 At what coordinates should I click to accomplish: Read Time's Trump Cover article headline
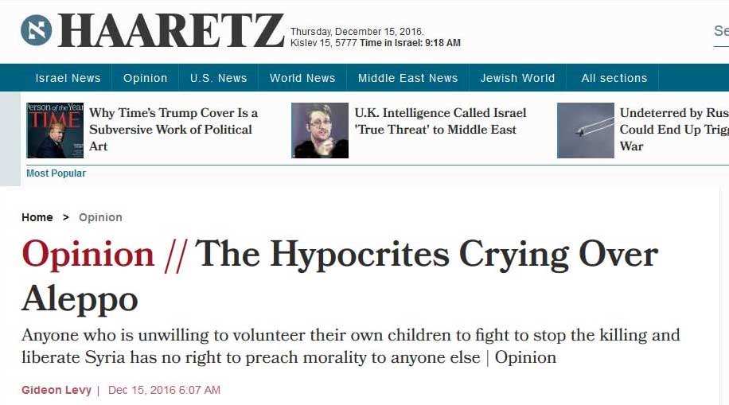173,130
